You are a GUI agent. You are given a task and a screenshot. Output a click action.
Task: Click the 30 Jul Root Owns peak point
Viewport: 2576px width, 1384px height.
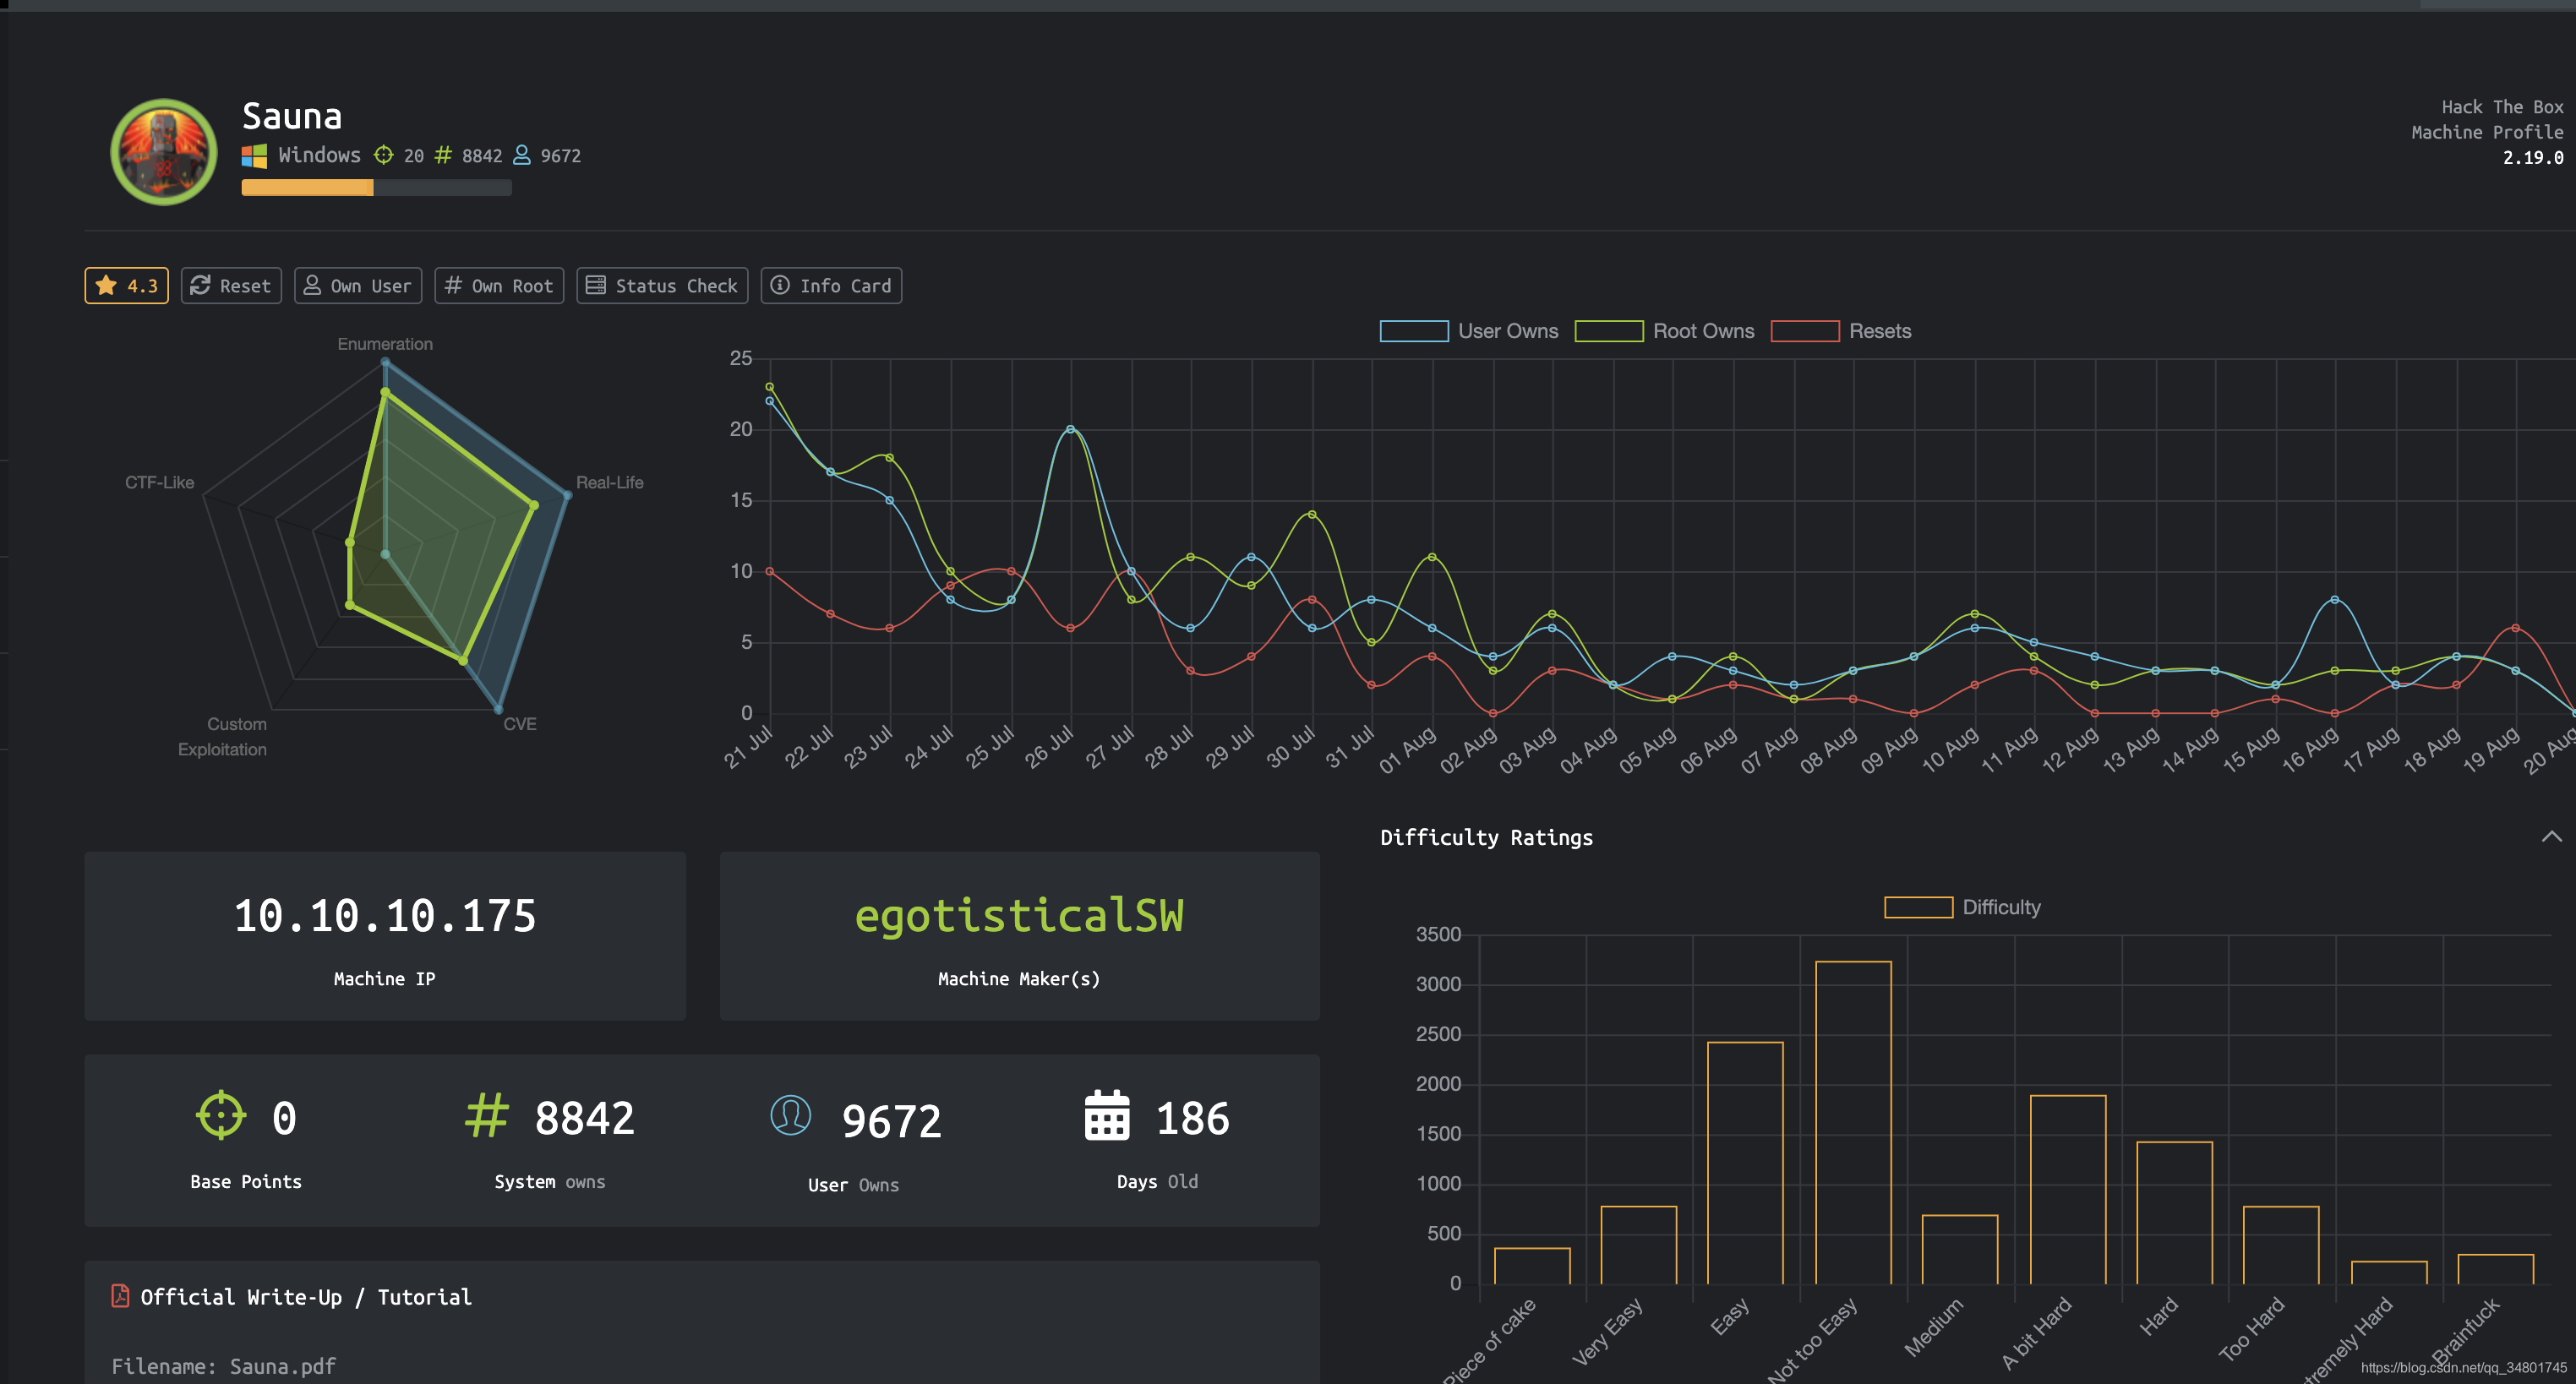(x=1312, y=514)
